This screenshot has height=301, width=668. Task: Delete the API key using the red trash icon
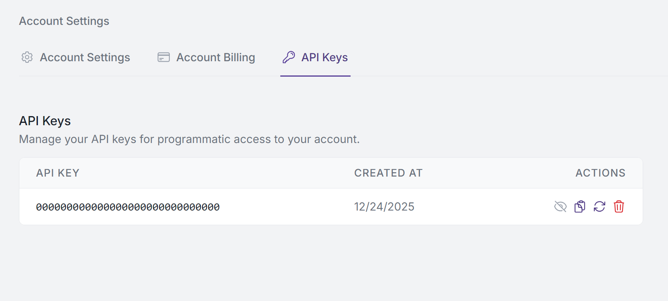pos(619,207)
